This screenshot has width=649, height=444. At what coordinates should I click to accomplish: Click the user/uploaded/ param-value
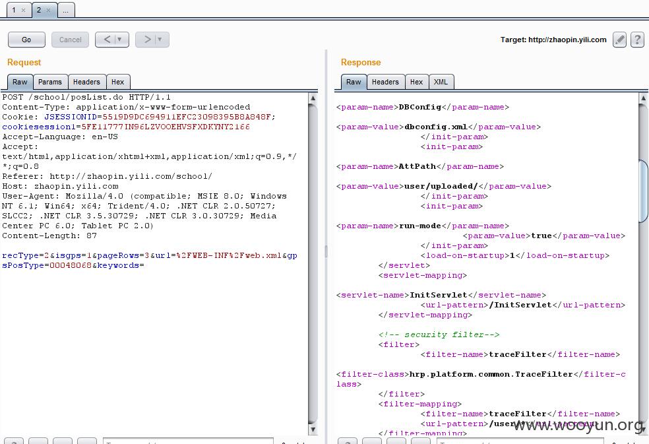tap(444, 187)
